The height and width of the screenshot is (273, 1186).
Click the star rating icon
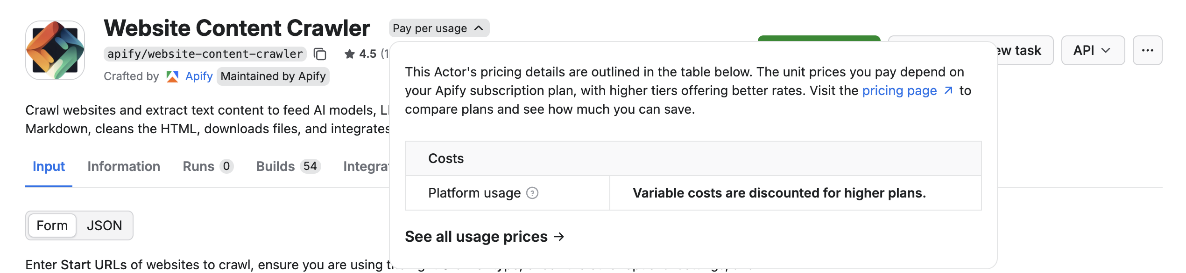[349, 53]
